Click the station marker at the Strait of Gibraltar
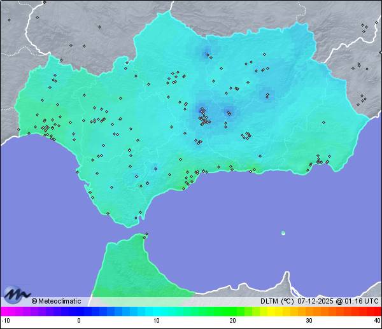 (146, 235)
